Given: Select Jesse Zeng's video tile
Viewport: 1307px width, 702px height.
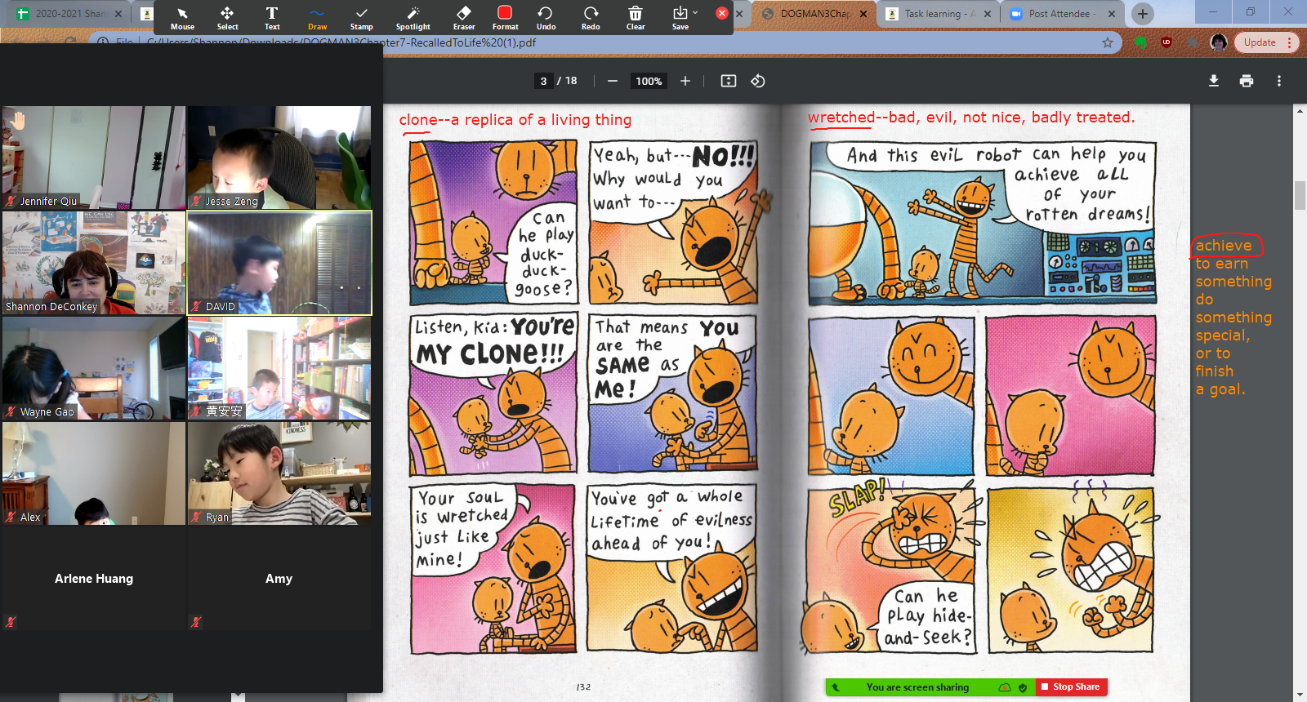Looking at the screenshot, I should point(279,158).
